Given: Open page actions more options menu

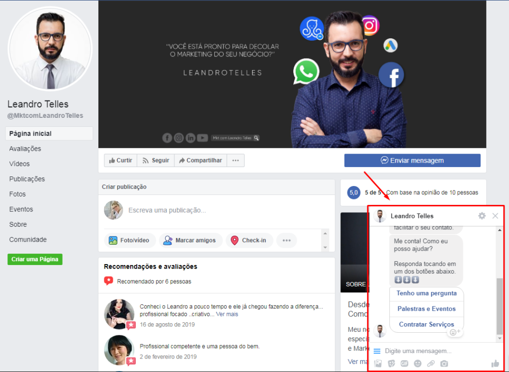Looking at the screenshot, I should click(235, 160).
